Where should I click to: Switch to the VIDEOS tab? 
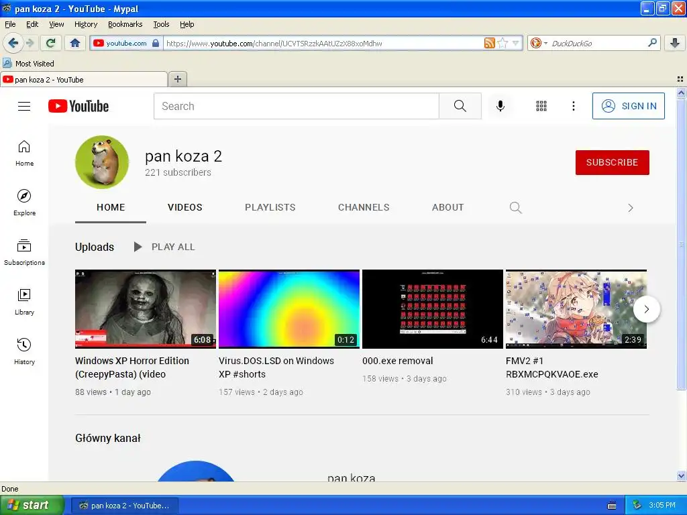pos(185,208)
